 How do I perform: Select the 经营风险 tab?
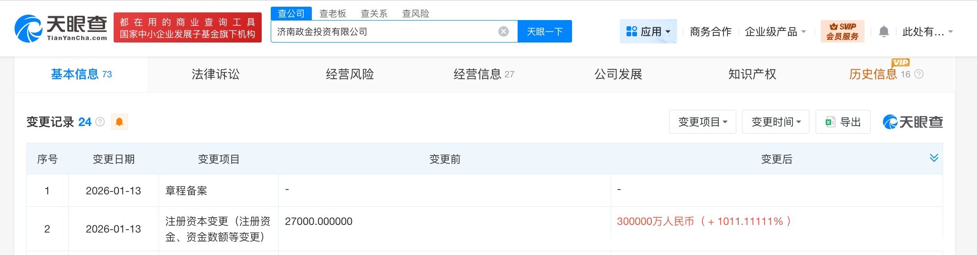pos(350,74)
